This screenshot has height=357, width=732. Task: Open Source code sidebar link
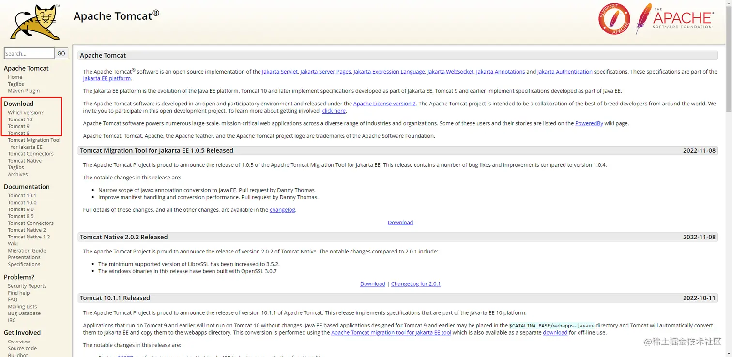point(22,348)
